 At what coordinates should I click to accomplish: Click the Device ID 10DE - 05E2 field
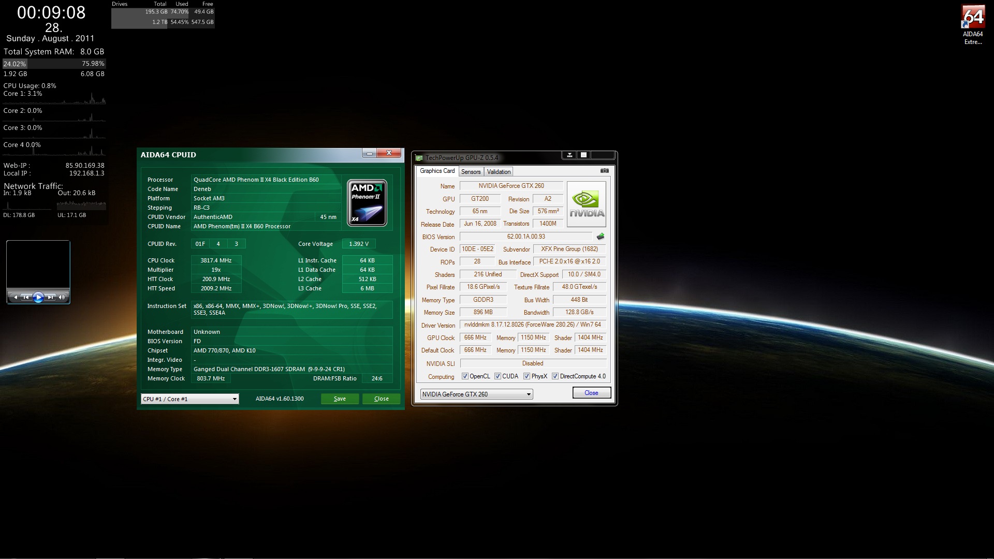click(477, 249)
